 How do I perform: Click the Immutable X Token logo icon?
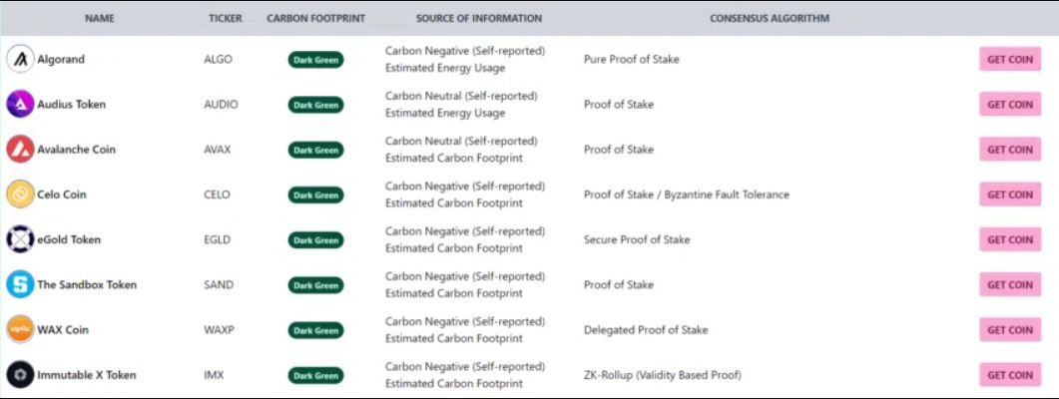point(20,375)
